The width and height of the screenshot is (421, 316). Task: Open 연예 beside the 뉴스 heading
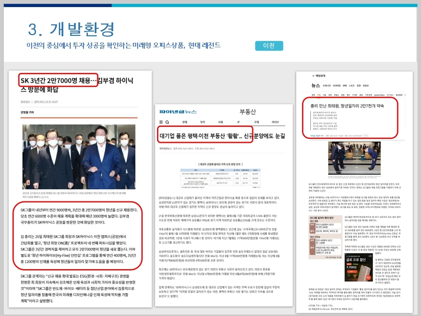pos(345,86)
